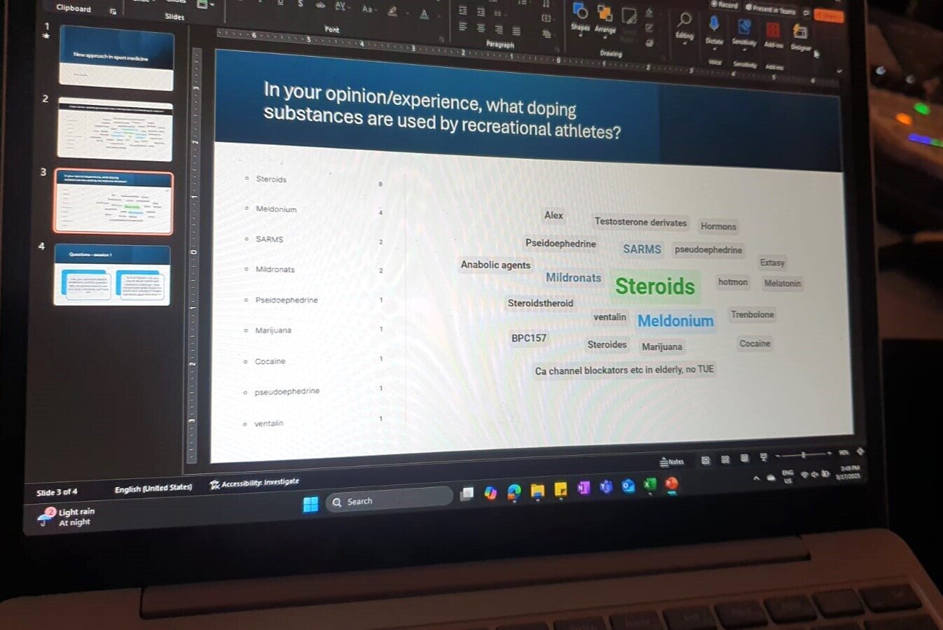Click the Record button
This screenshot has width=943, height=630.
click(724, 5)
